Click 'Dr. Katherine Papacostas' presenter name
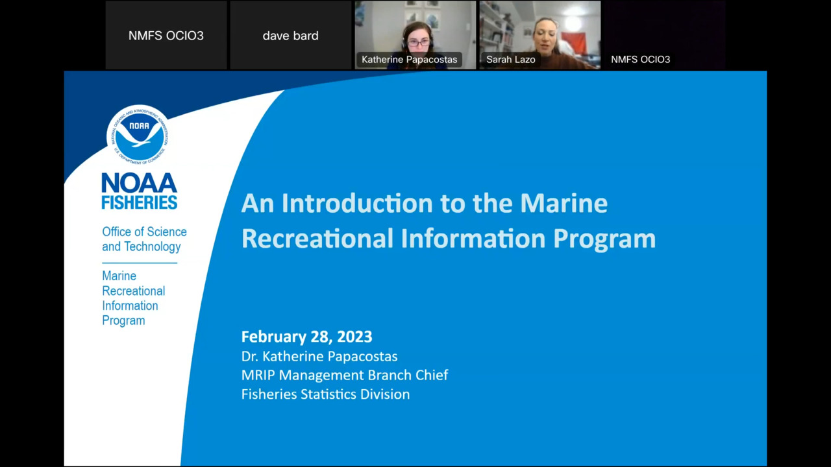Screen dimensions: 831x467 (319, 356)
